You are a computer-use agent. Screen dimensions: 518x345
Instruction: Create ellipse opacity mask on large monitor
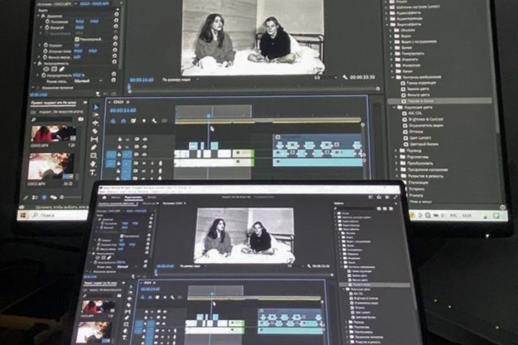tap(46, 69)
